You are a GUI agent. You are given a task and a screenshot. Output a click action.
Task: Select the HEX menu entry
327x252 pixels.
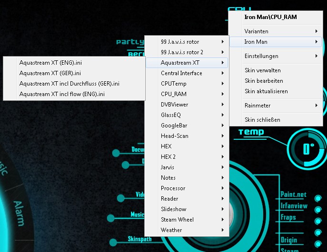[187, 146]
